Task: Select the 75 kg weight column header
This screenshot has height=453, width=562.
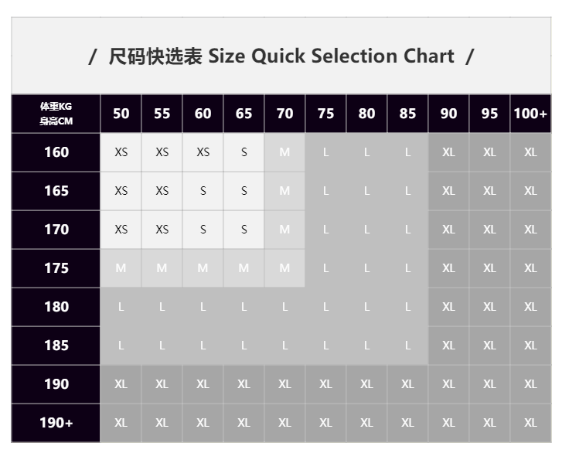Action: (326, 114)
